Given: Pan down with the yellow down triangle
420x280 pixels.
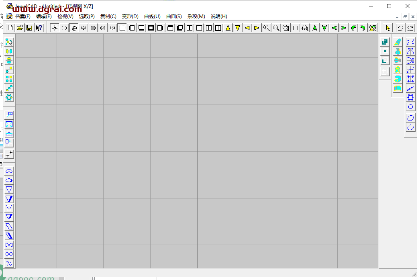Looking at the screenshot, I should [x=238, y=28].
